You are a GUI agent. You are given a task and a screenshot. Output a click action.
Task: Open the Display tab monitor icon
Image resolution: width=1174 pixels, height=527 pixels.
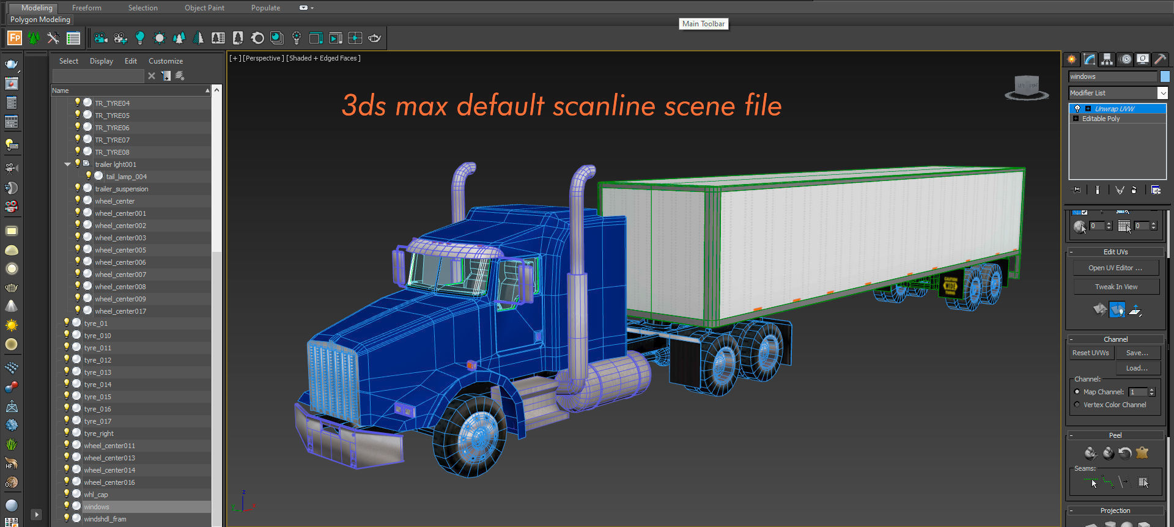pyautogui.click(x=1142, y=59)
